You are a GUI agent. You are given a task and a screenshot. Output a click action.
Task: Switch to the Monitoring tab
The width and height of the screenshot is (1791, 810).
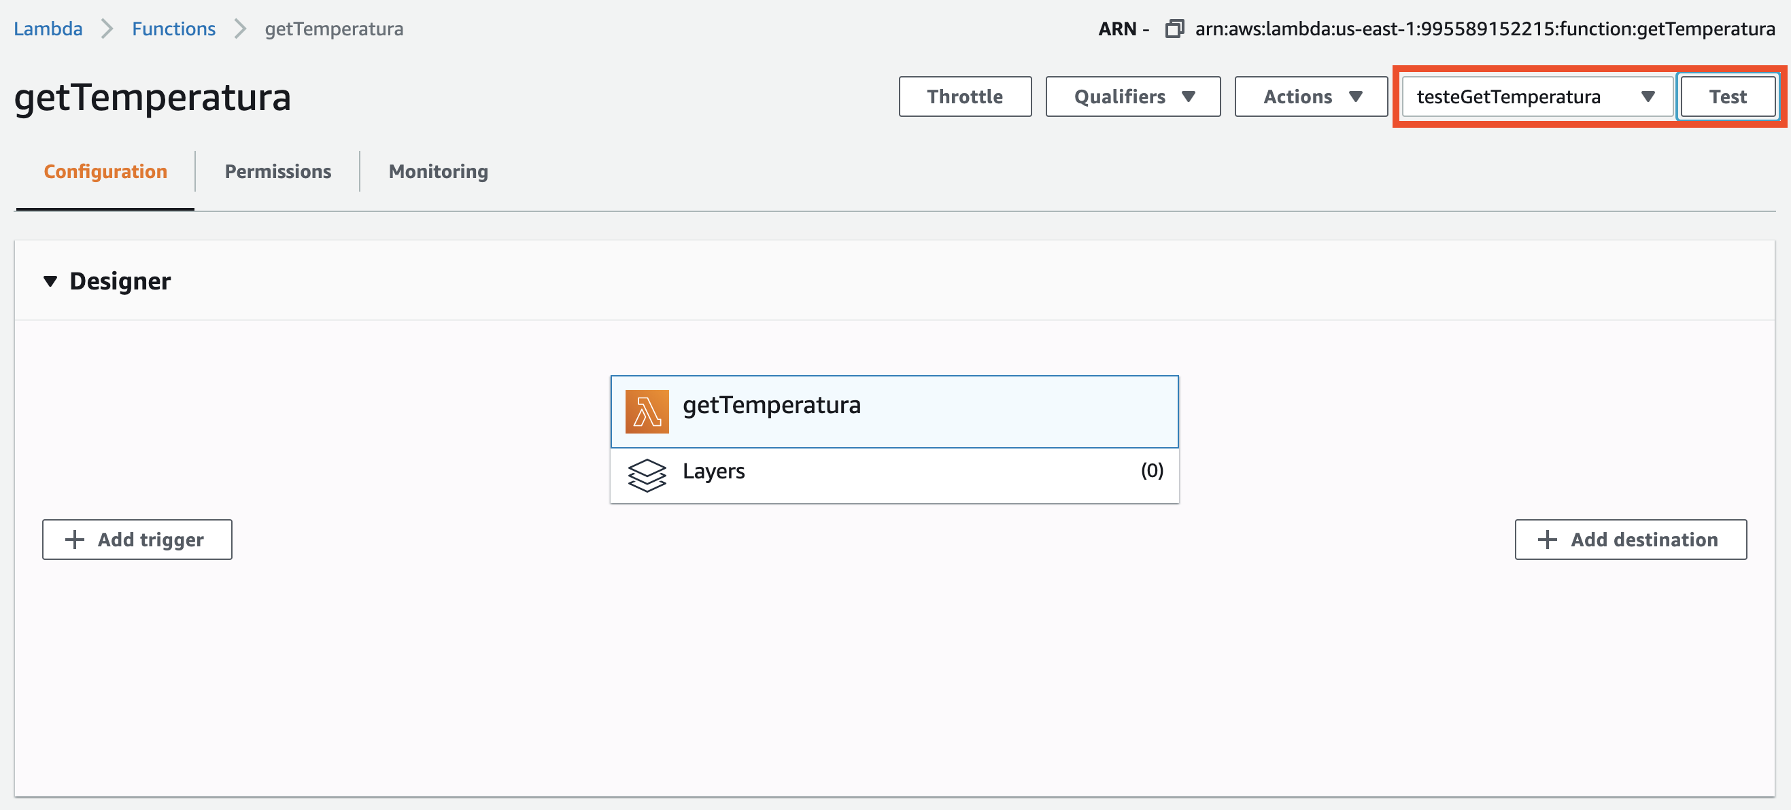tap(438, 172)
